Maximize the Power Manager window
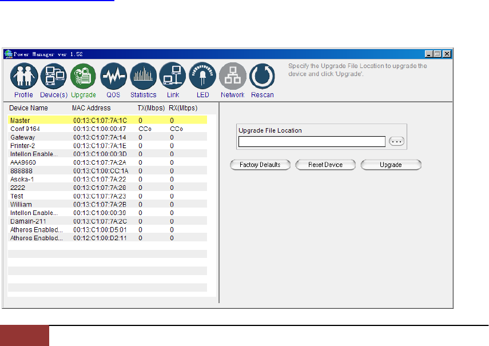 438,54
